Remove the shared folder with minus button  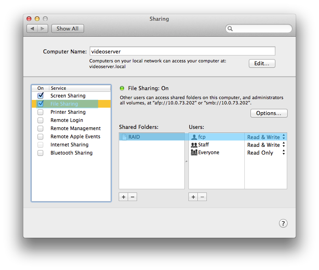tap(133, 197)
